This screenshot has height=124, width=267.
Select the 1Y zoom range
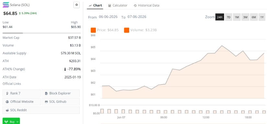[262, 17]
